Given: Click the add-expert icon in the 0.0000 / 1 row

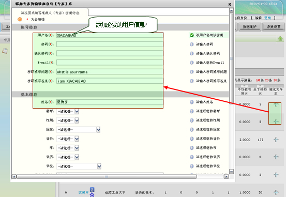Looking at the screenshot, I should pos(276,104).
